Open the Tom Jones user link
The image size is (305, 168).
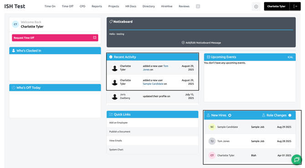pyautogui.click(x=156, y=68)
